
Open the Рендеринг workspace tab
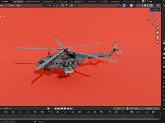[x=115, y=2]
